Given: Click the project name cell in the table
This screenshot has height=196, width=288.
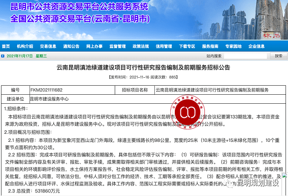Looking at the screenshot, I should pos(220,90).
